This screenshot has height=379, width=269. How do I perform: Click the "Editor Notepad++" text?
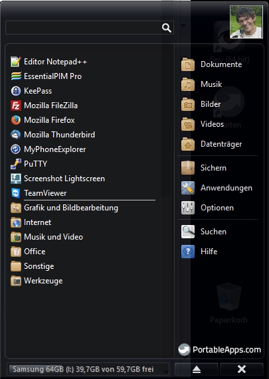tap(55, 62)
